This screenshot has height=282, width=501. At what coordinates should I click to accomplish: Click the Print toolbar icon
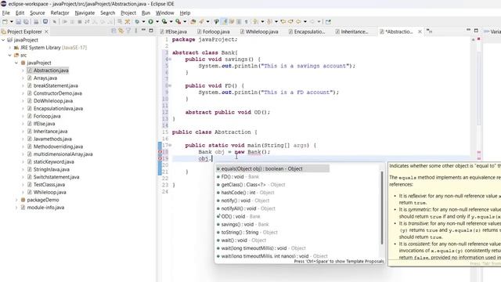(x=36, y=22)
